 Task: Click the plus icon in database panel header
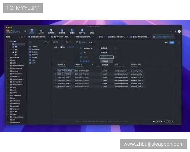25,37
